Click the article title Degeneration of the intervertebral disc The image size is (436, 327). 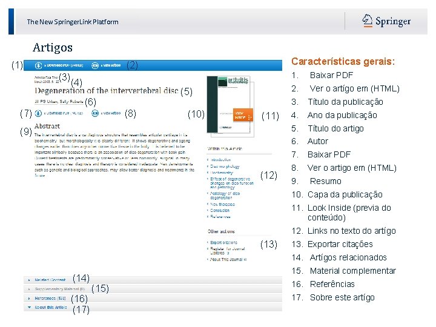pyautogui.click(x=106, y=91)
